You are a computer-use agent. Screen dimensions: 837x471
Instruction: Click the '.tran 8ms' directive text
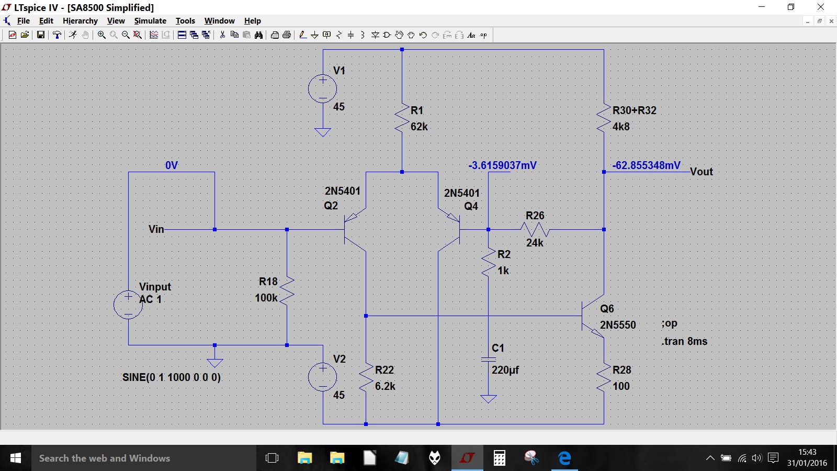tap(684, 341)
